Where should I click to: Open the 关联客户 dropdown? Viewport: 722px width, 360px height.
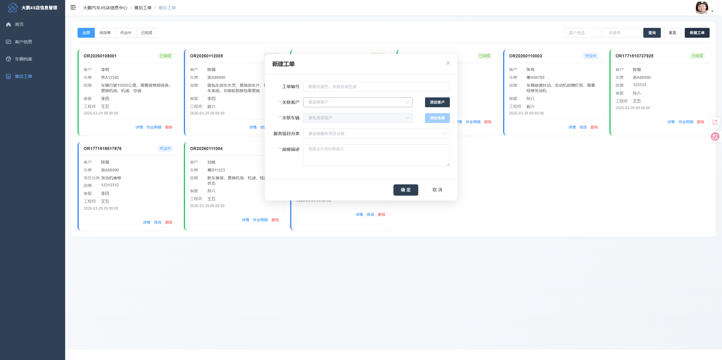358,102
